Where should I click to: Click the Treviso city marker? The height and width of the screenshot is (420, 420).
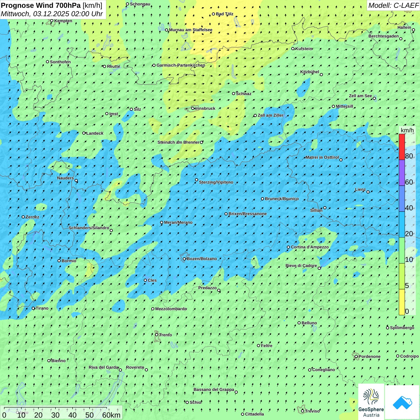coord(302,411)
